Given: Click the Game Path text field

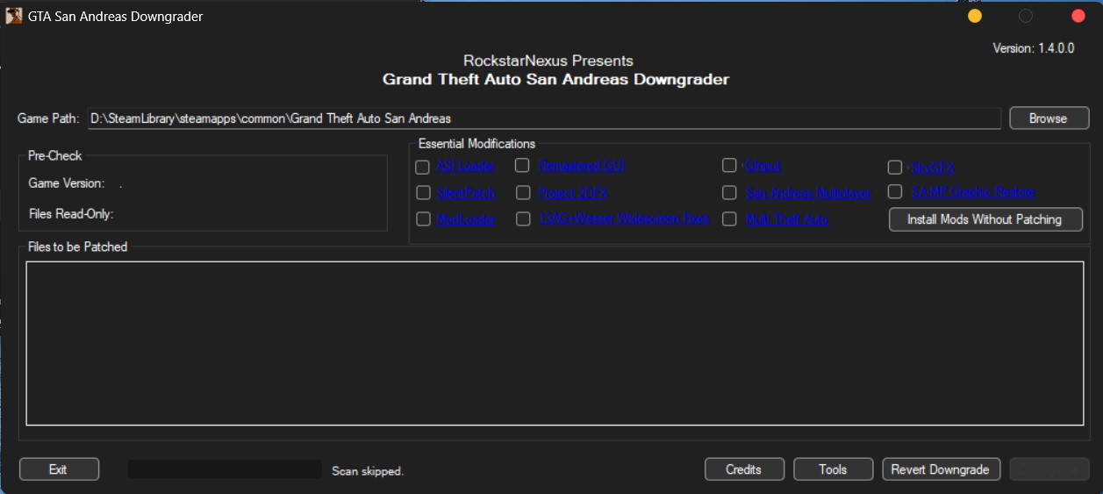Looking at the screenshot, I should [x=544, y=118].
